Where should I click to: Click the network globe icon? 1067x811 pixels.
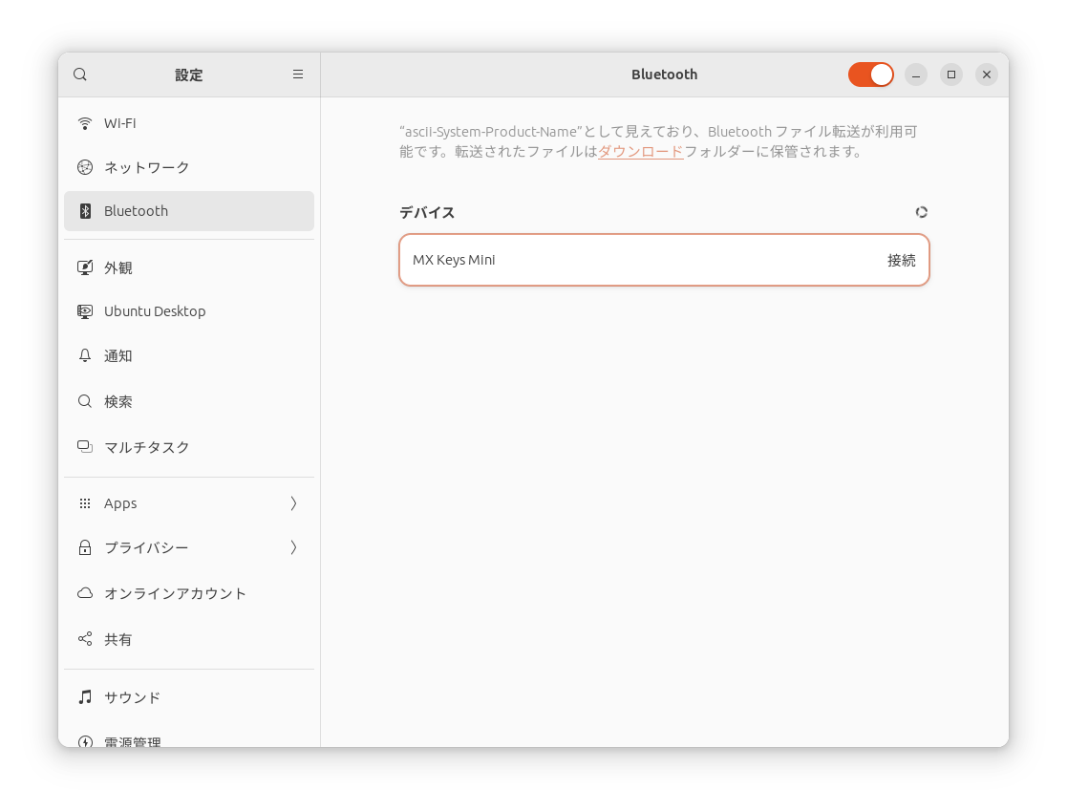(x=85, y=167)
